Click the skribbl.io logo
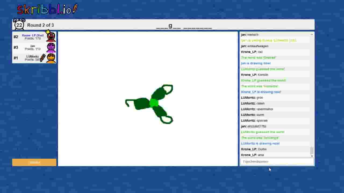Image resolution: width=344 pixels, height=193 pixels. 47,9
